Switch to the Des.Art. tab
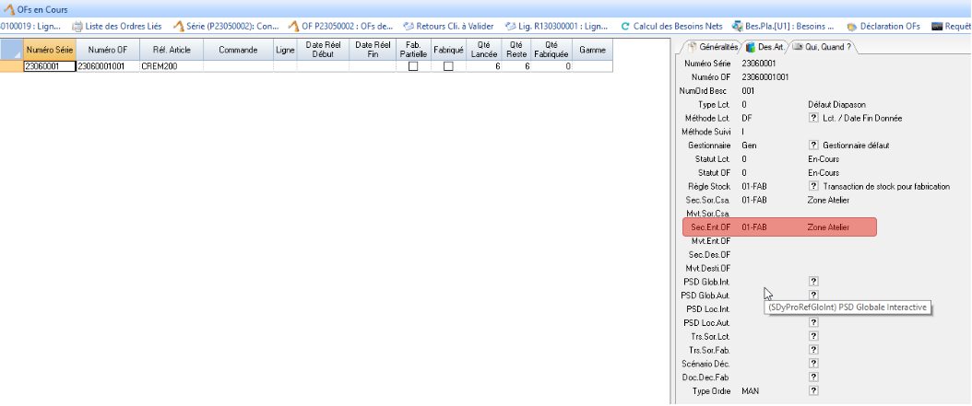The height and width of the screenshot is (406, 972). click(765, 47)
